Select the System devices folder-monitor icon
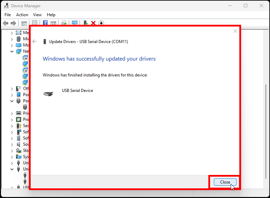The width and height of the screenshot is (270, 198). click(x=19, y=157)
